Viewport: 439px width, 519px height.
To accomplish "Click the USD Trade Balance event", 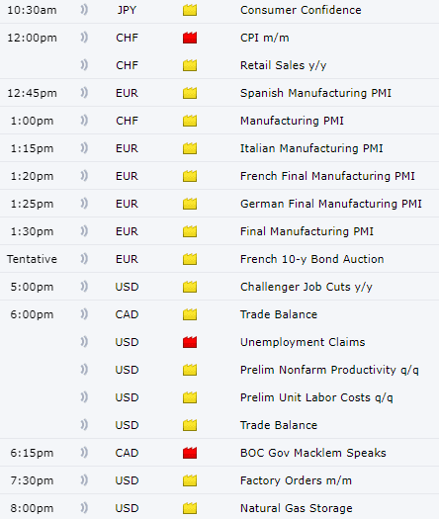I will click(279, 425).
